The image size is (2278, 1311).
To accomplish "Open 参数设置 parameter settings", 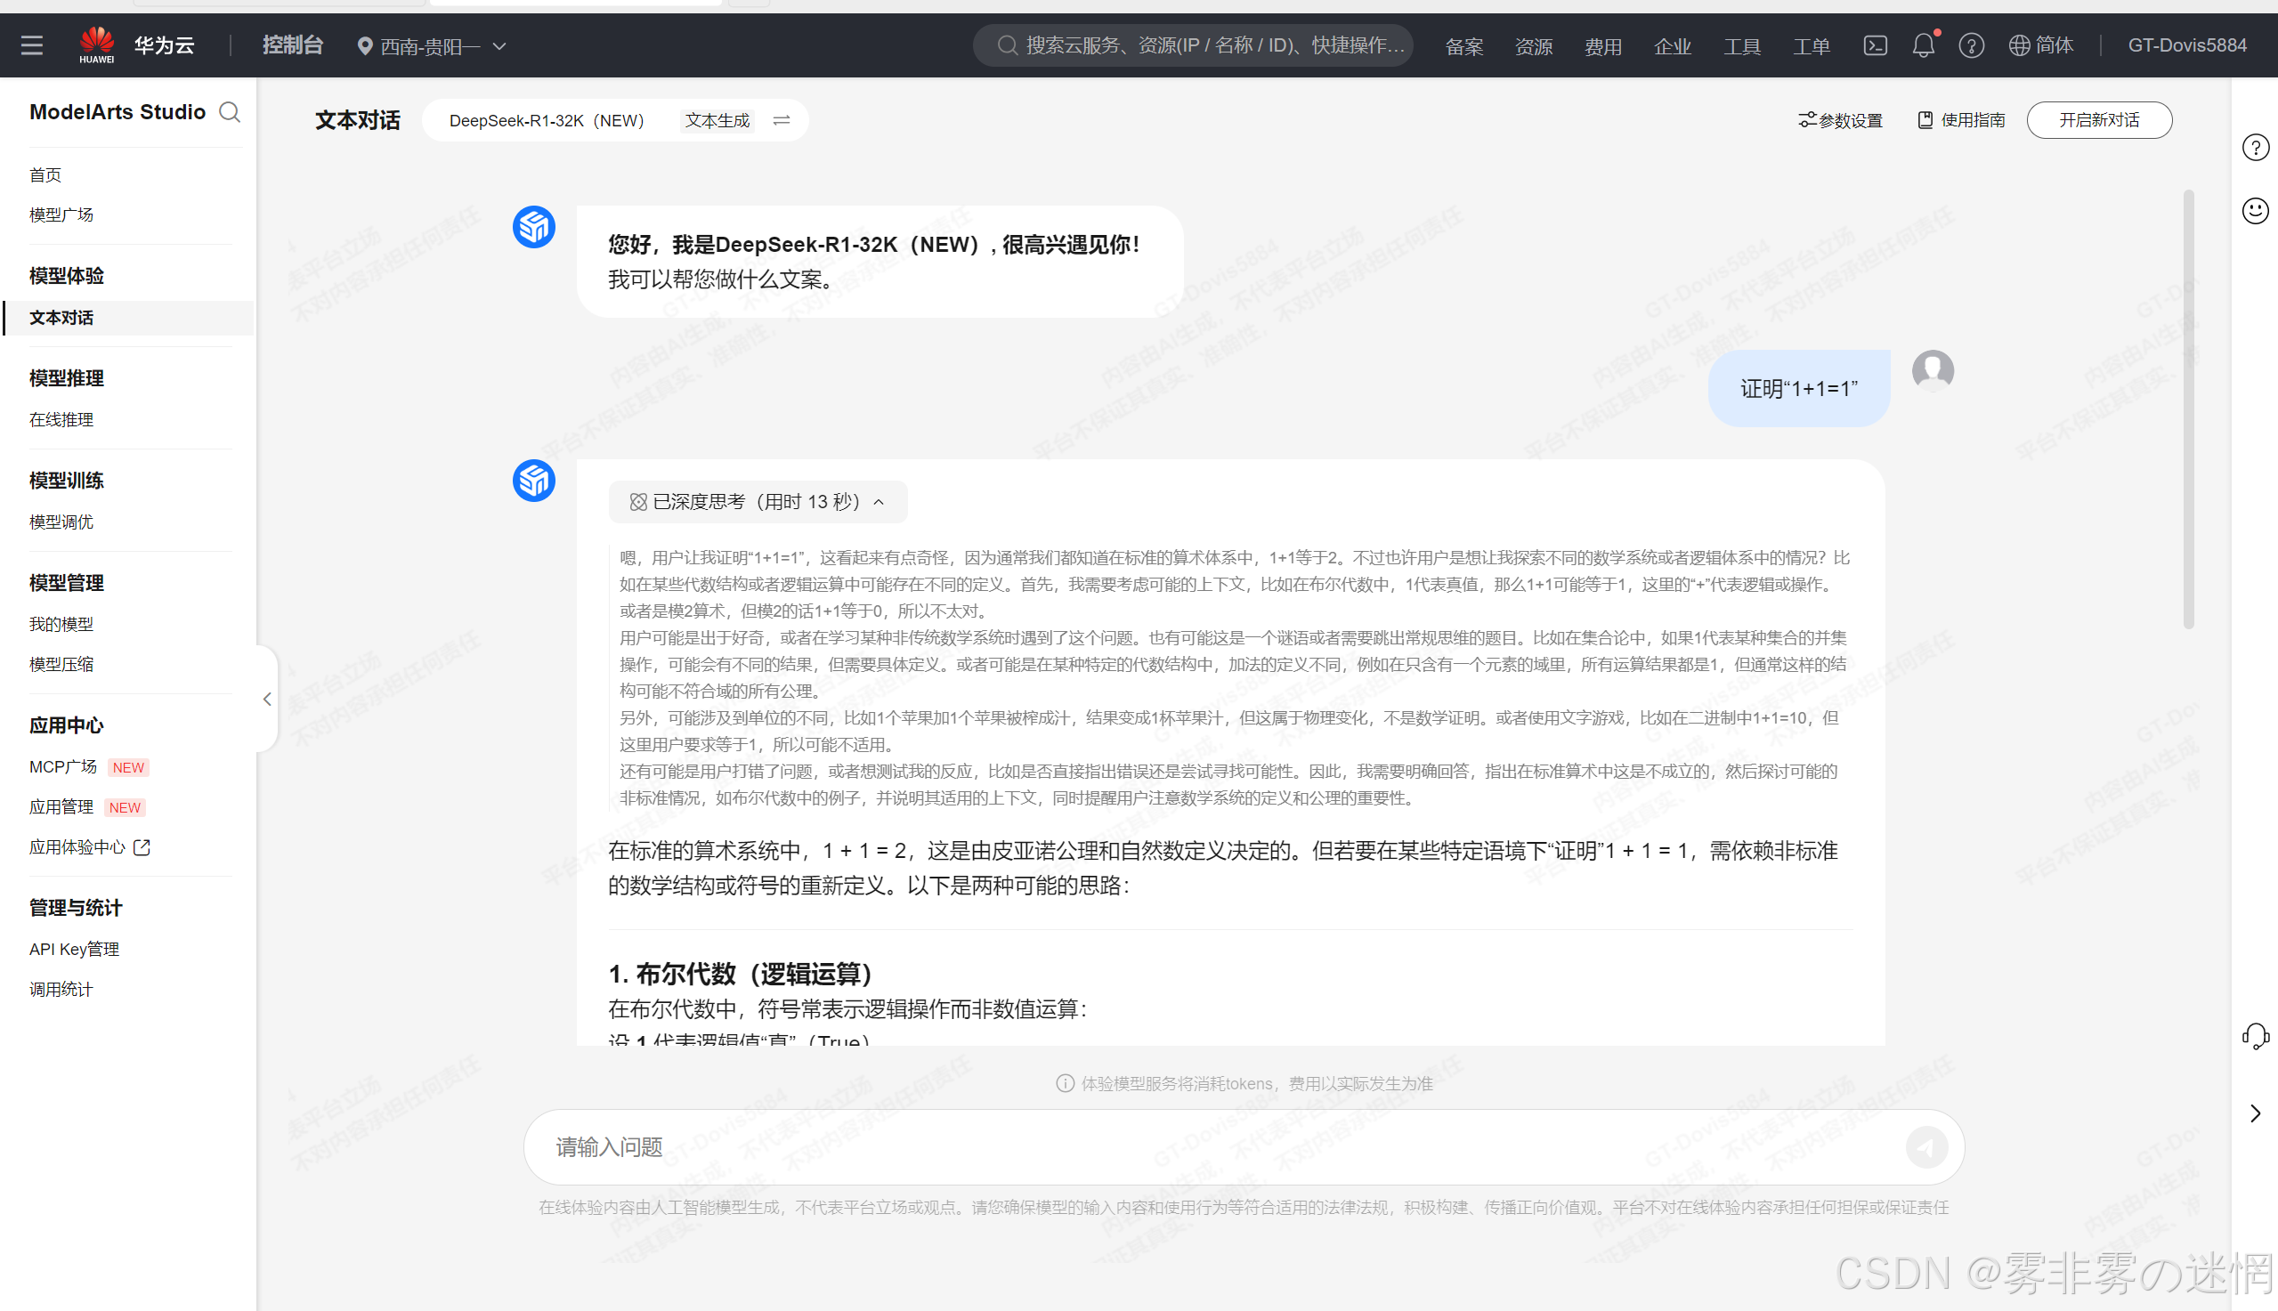I will tap(1840, 120).
